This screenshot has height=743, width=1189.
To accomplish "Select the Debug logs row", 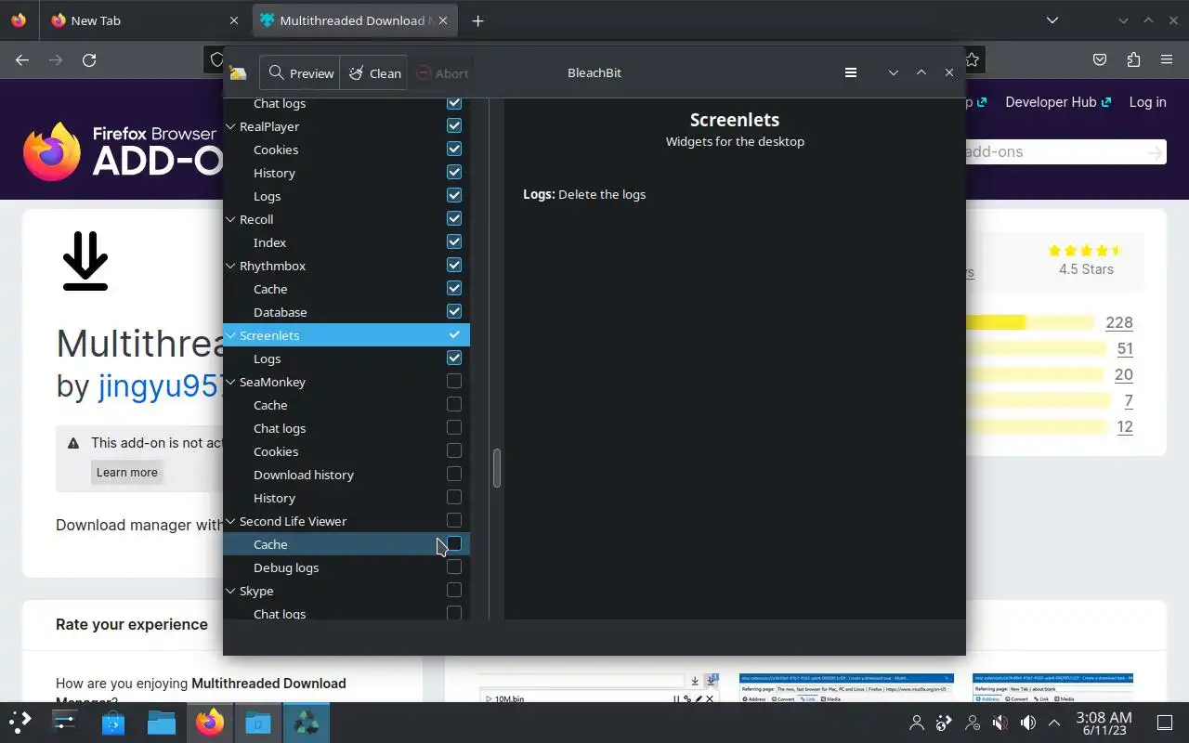I will [x=346, y=567].
